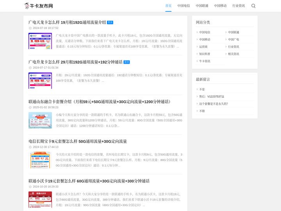Open article 广电天龙卡怎么样 19月租192G
This screenshot has height=211, width=281.
[67, 22]
